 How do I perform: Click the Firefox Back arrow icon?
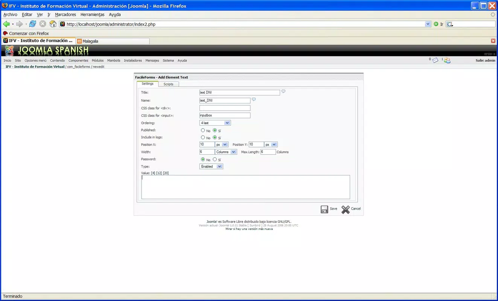[6, 24]
